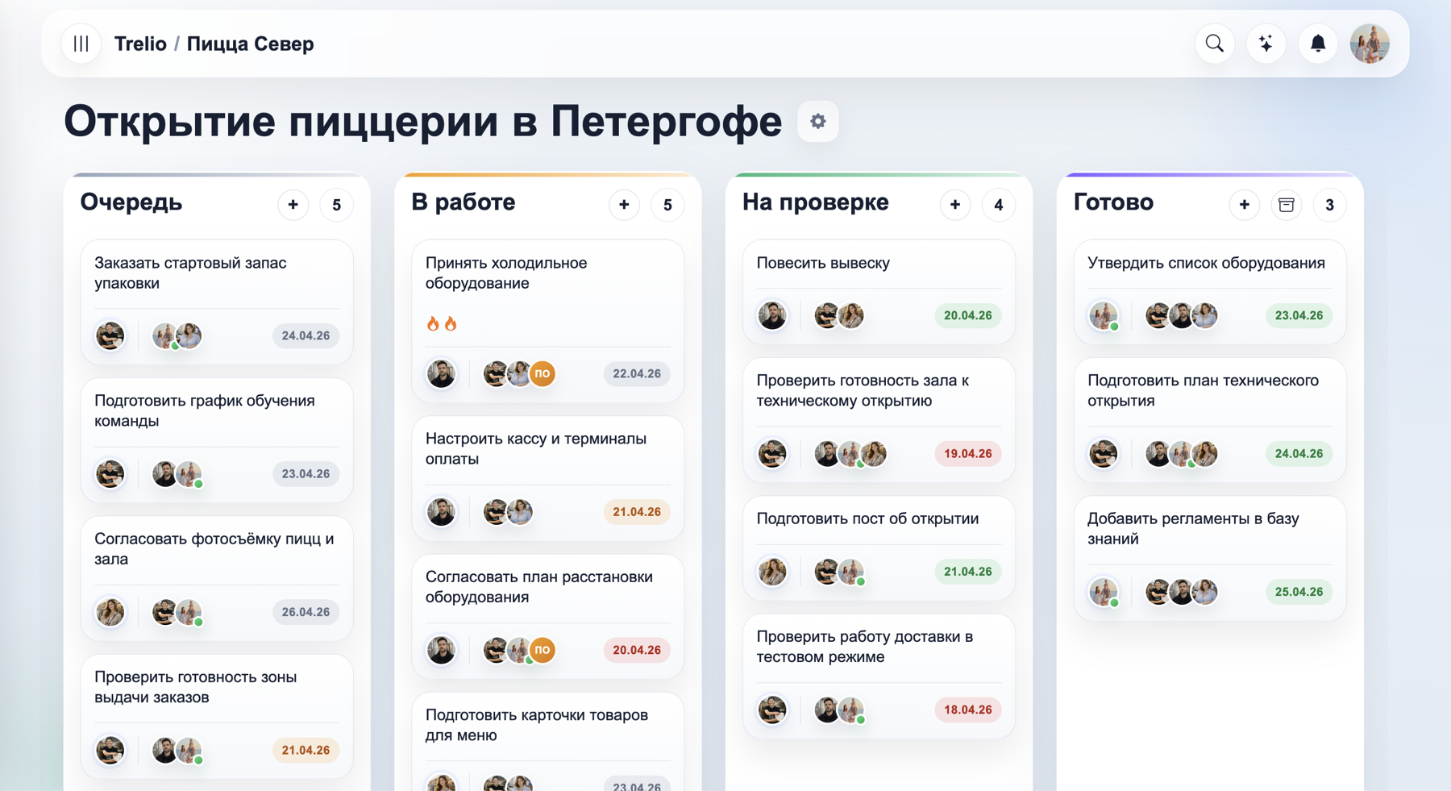
Task: Open notifications bell icon
Action: [1317, 44]
